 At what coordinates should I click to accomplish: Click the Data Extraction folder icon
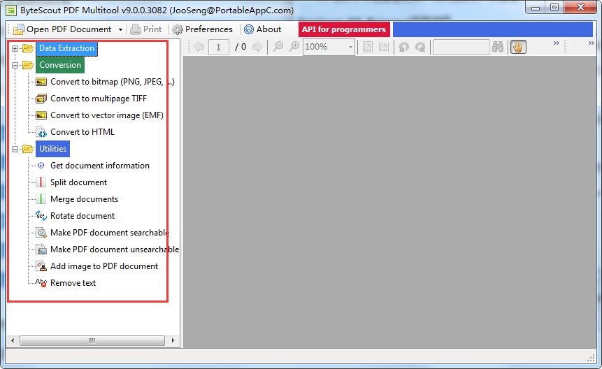tap(28, 48)
